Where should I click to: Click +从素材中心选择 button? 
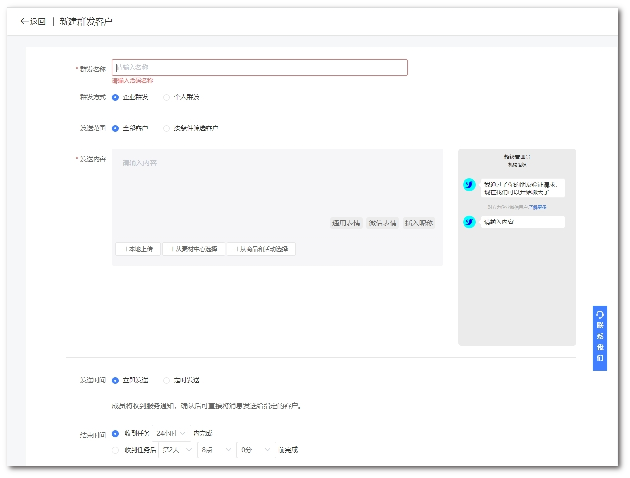(x=194, y=249)
